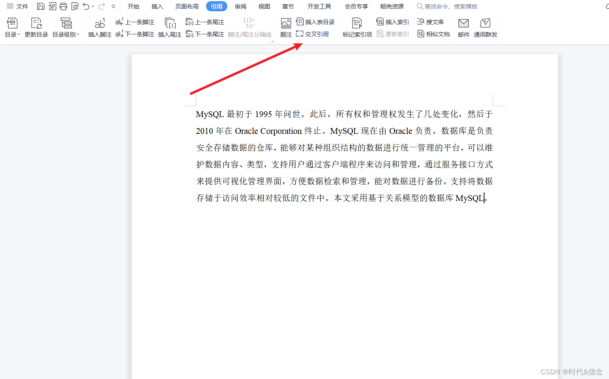This screenshot has height=379, width=609.
Task: Click the 通用群发 button
Action: point(485,28)
